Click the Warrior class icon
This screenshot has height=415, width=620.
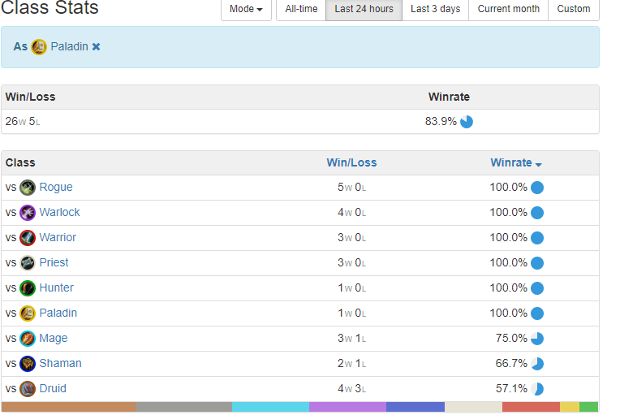coord(28,238)
